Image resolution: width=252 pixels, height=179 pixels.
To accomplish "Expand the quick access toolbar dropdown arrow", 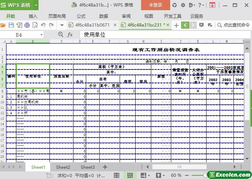I will coord(62,25).
